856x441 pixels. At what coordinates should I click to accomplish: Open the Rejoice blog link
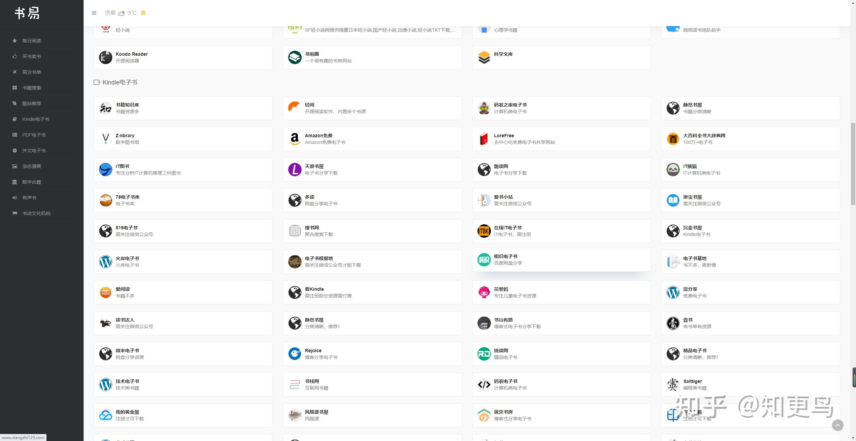tap(372, 354)
